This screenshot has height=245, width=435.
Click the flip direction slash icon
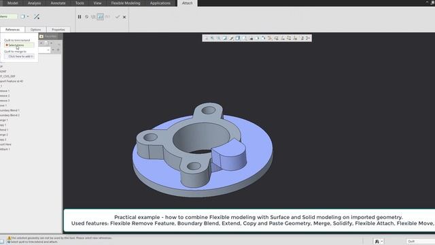pyautogui.click(x=37, y=16)
